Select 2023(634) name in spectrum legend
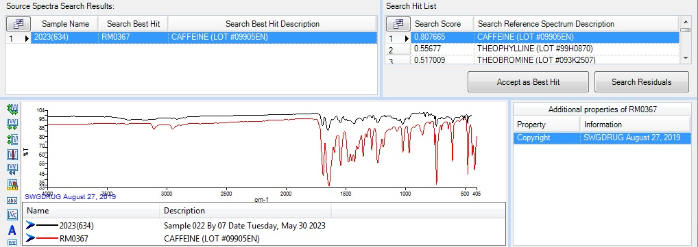The height and width of the screenshot is (247, 698). point(77,226)
